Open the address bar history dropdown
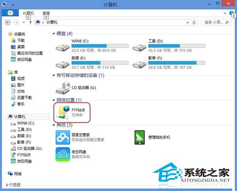 pos(188,23)
